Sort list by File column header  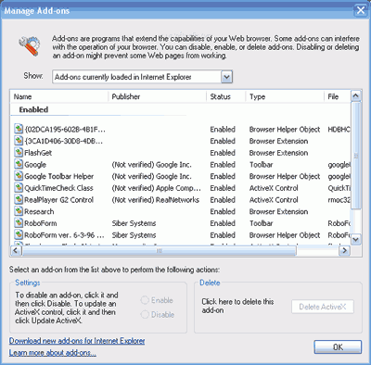[x=338, y=96]
